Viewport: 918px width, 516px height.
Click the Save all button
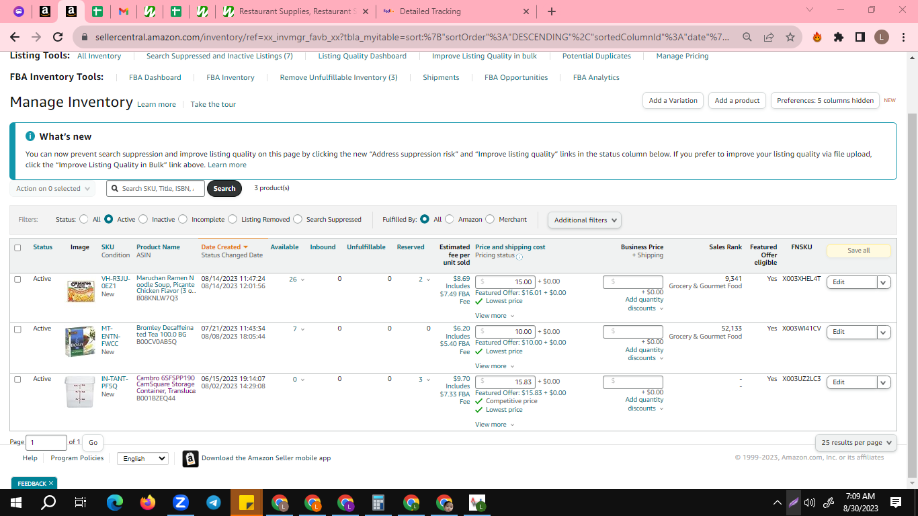pos(859,251)
